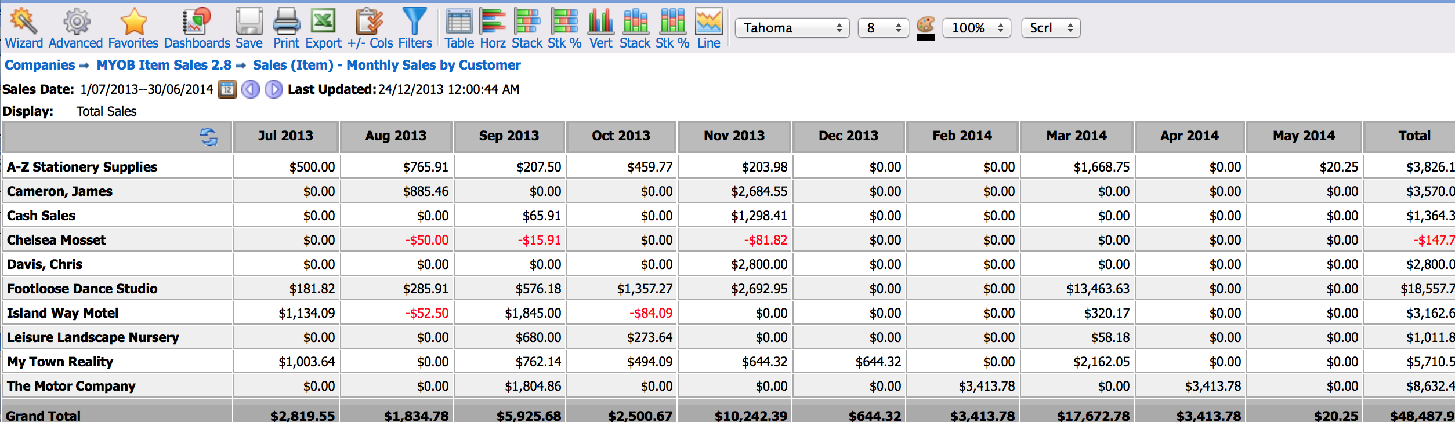1455x422 pixels.
Task: Select My Town Reality row label
Action: [60, 362]
